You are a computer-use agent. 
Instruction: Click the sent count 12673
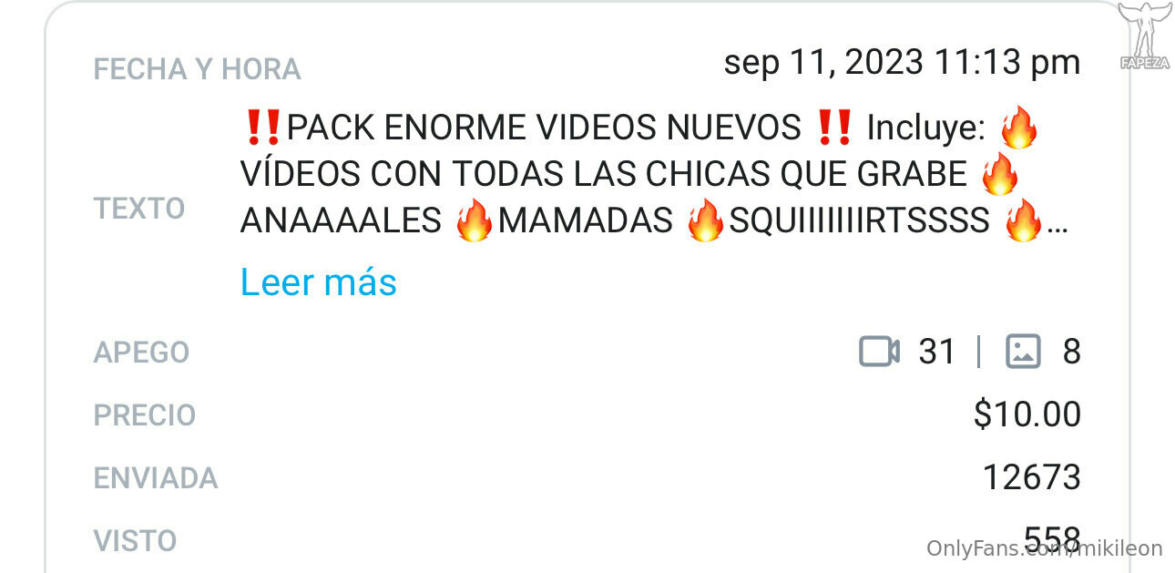pyautogui.click(x=1032, y=477)
